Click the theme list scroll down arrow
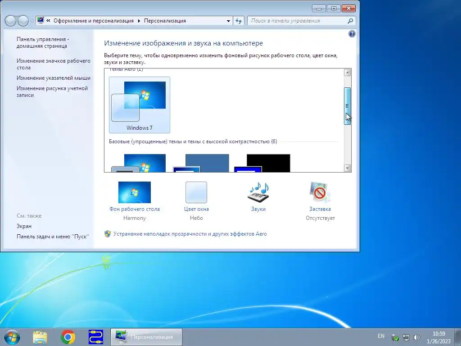 pos(347,168)
